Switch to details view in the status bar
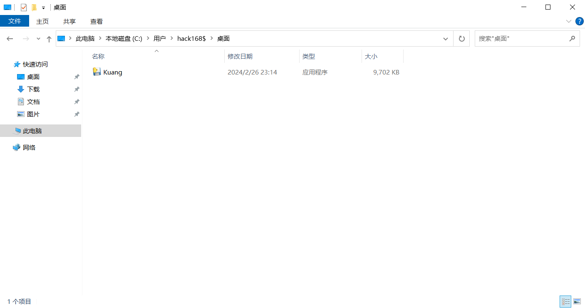585x308 pixels. pos(565,301)
